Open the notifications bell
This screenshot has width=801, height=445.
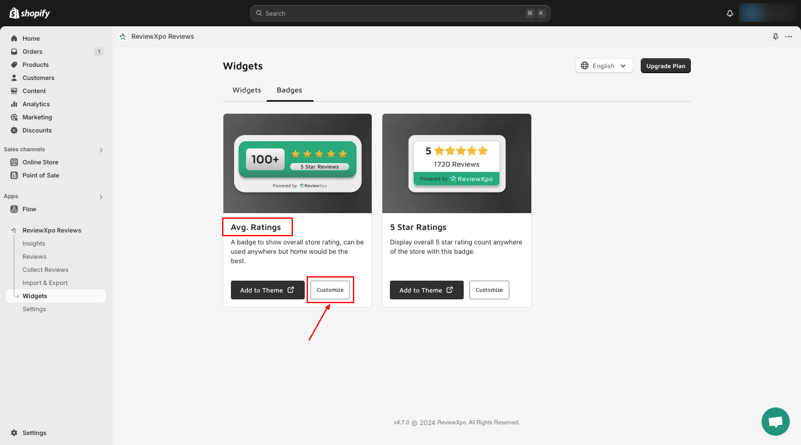pos(730,13)
